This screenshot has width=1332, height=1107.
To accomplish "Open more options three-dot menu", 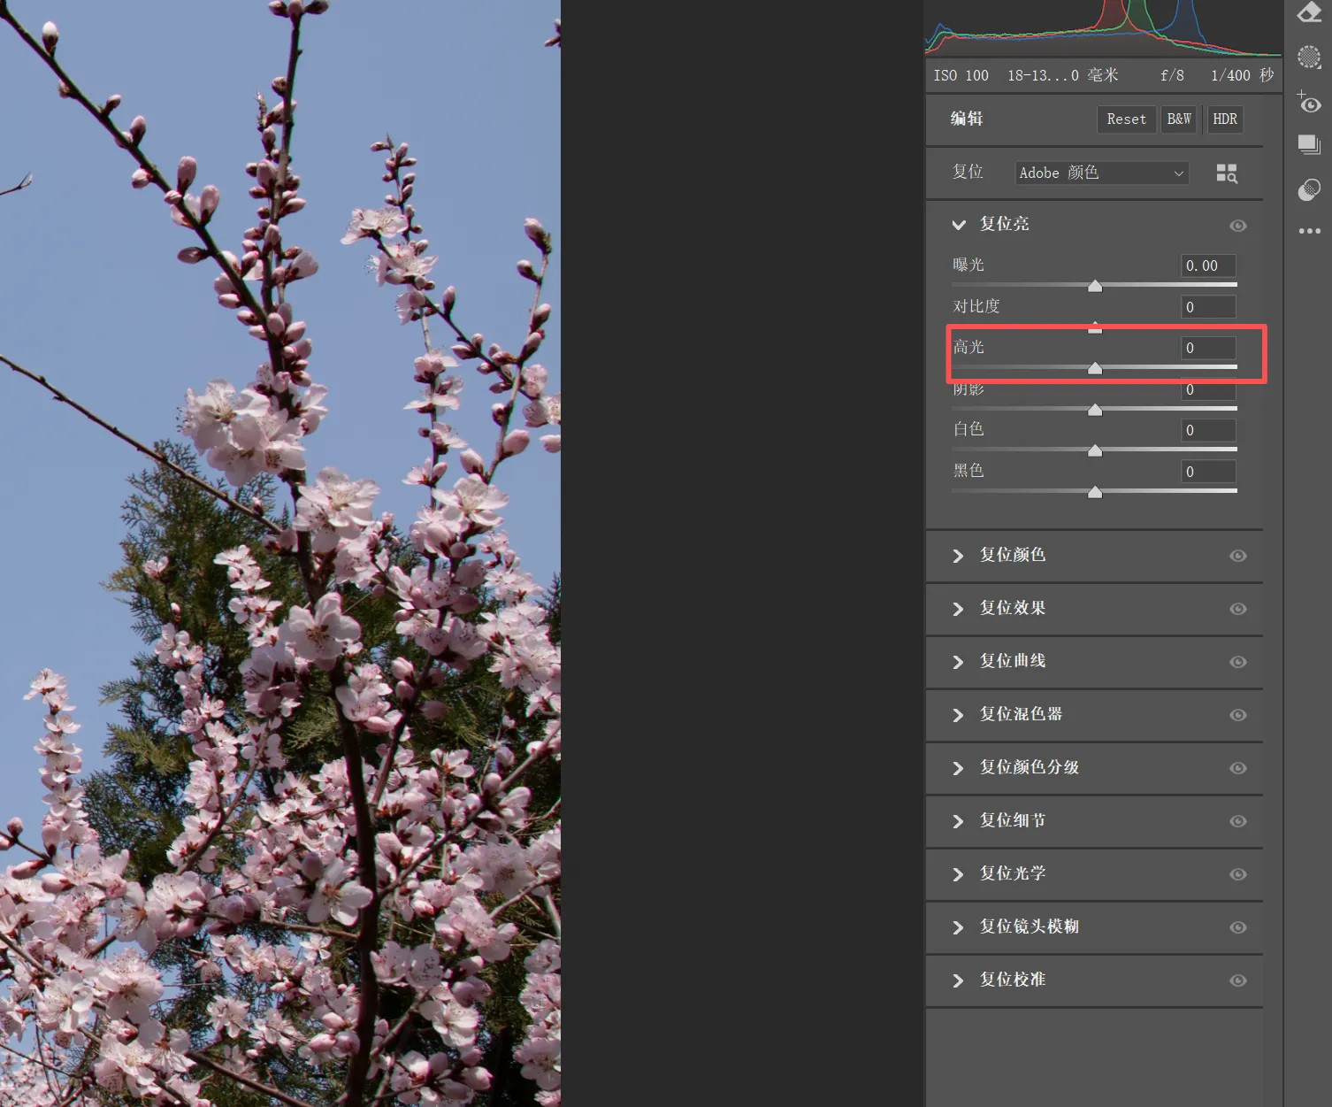I will [1309, 231].
